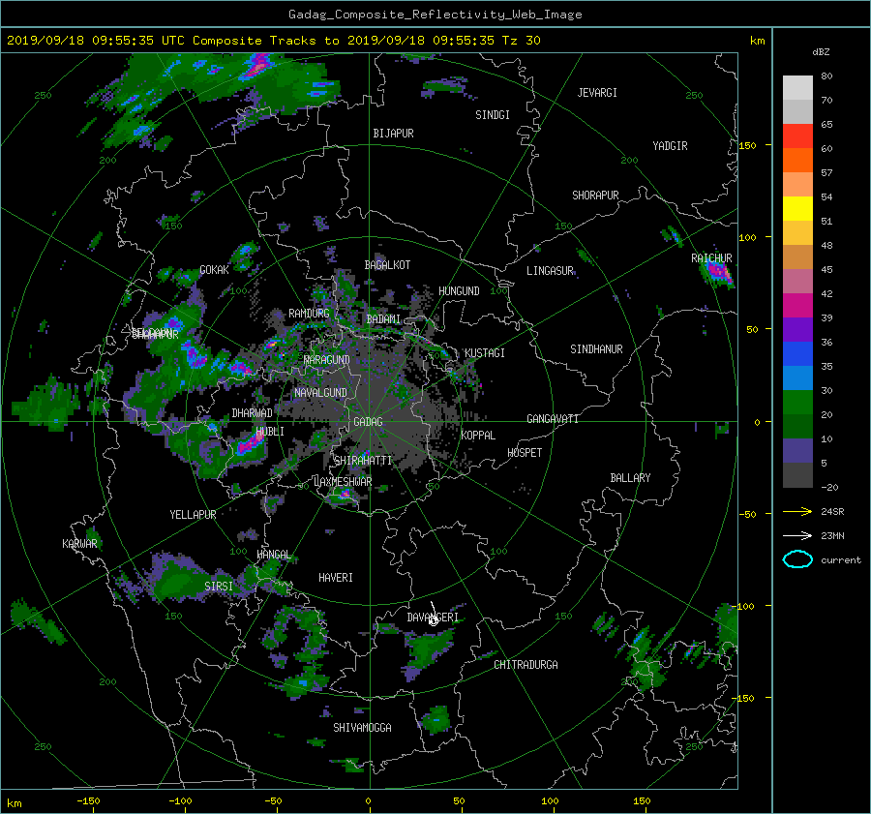Click the GADAG radar center label
This screenshot has width=871, height=814.
click(x=368, y=422)
